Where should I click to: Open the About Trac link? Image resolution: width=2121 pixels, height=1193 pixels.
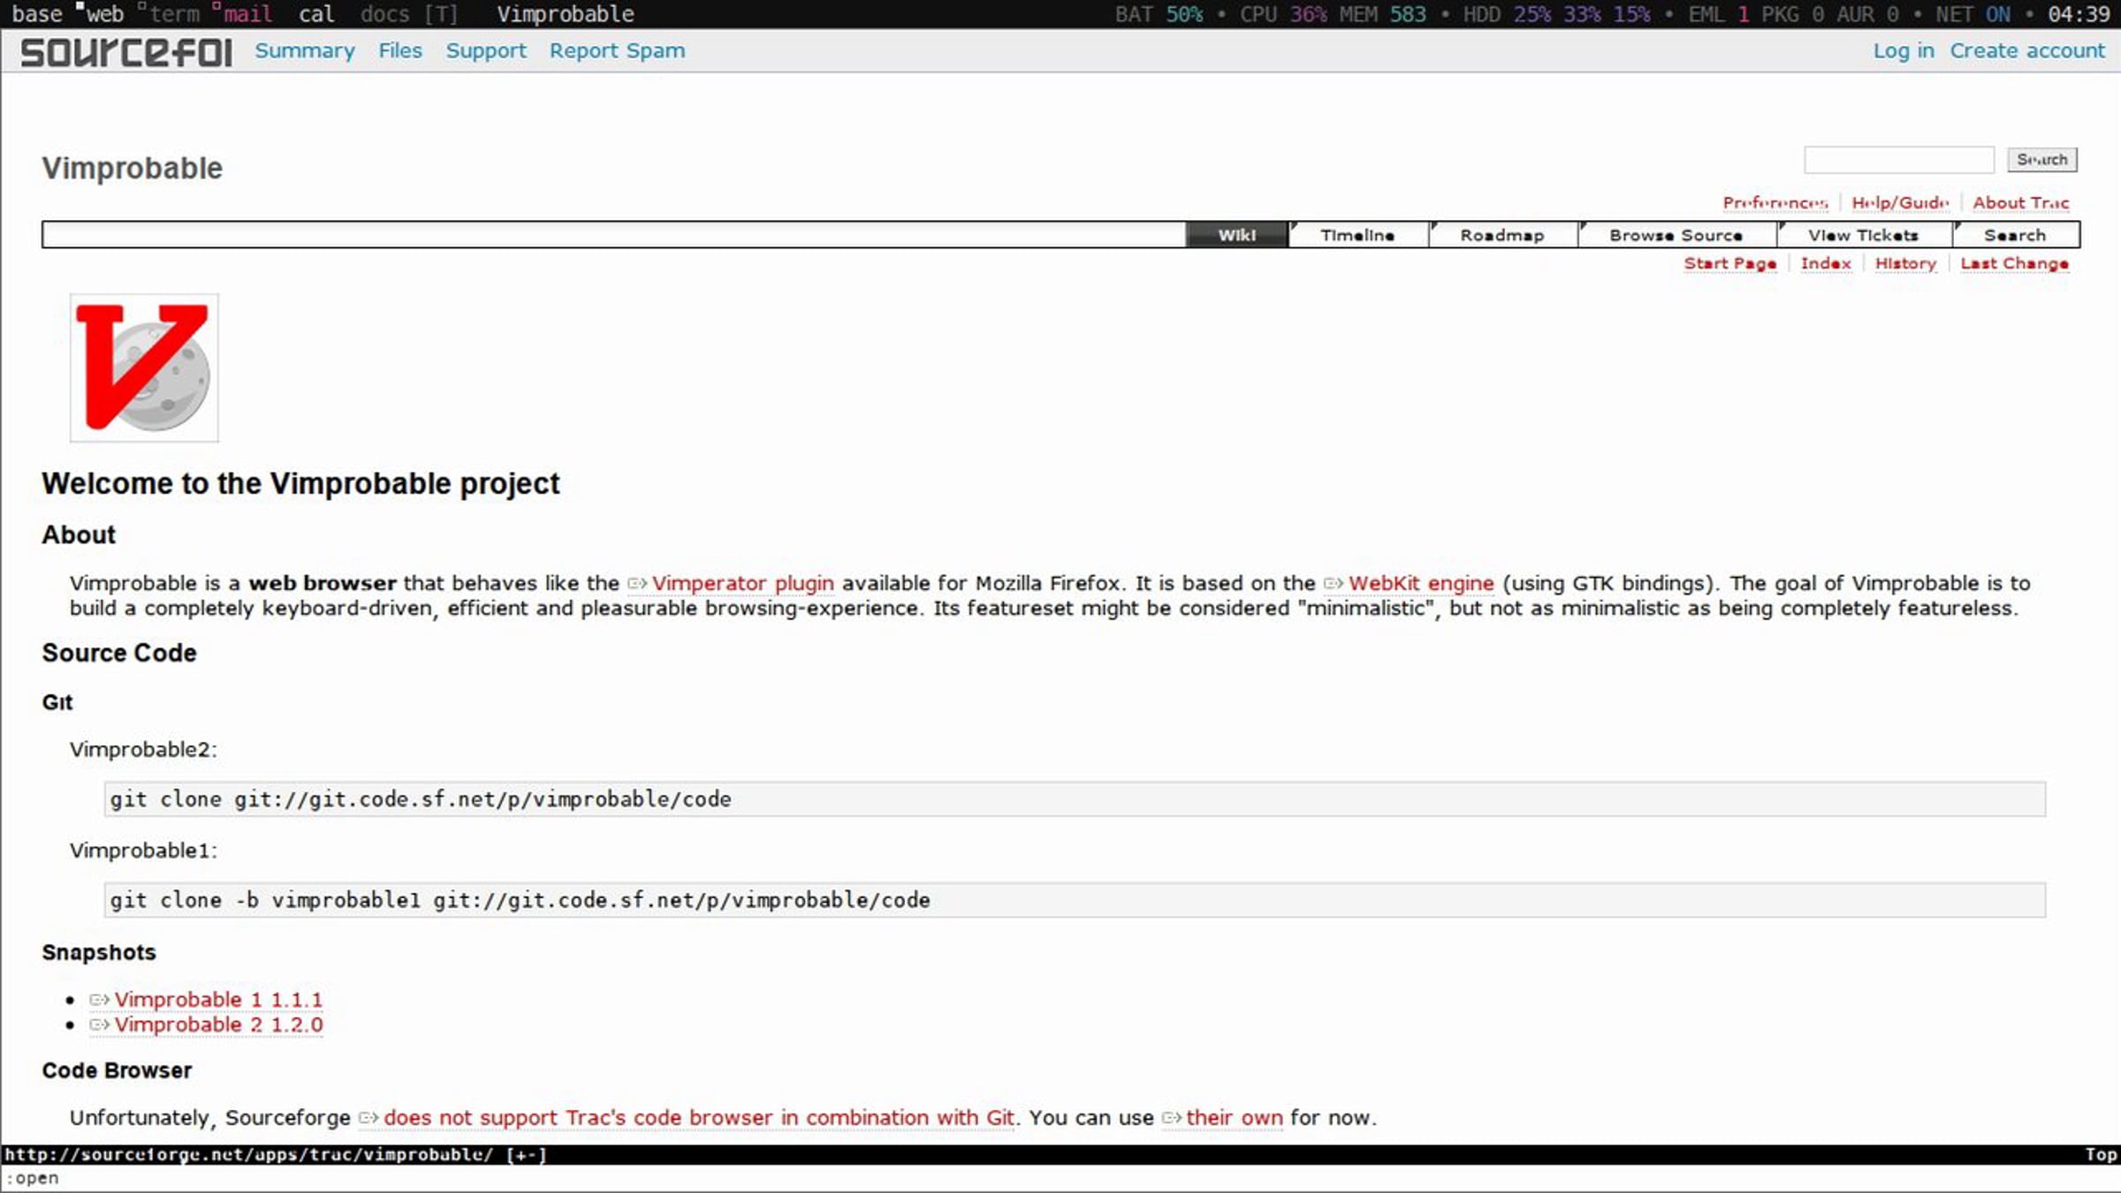[x=2021, y=203]
